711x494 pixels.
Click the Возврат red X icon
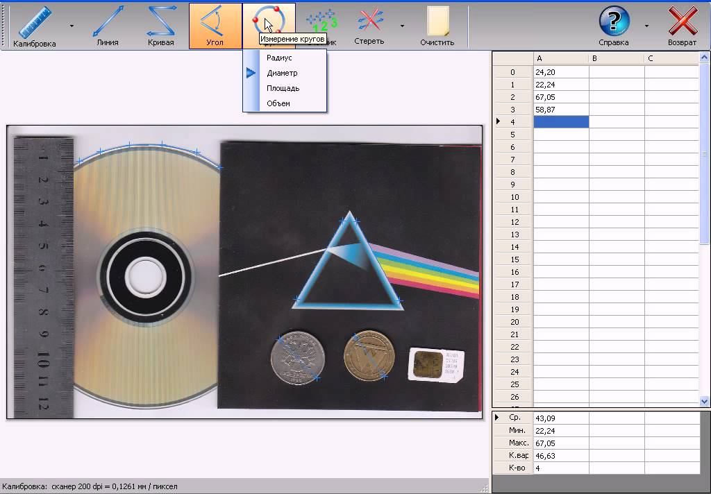683,21
